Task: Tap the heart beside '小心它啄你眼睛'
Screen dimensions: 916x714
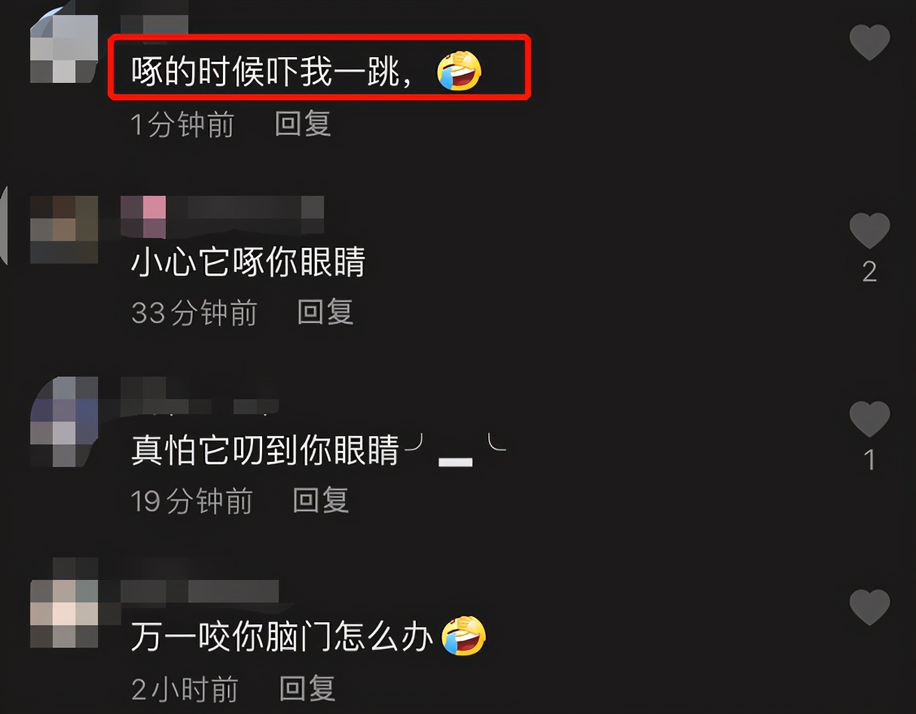Action: click(x=869, y=230)
